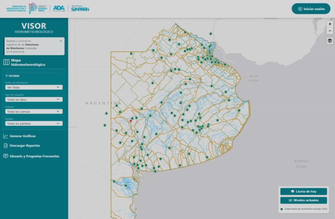
Task: Expand the 'Todos los partidos' dropdown
Action: 34,123
